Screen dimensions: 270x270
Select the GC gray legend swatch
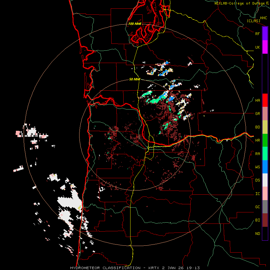click(x=265, y=207)
